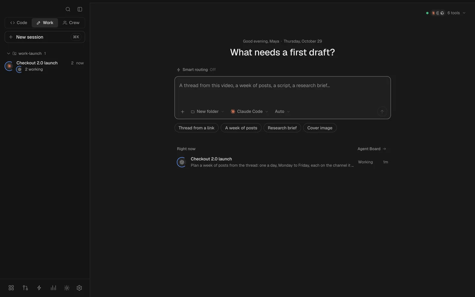The image size is (475, 297).
Task: Open the grid dashboard icon in bottom bar
Action: 11,288
